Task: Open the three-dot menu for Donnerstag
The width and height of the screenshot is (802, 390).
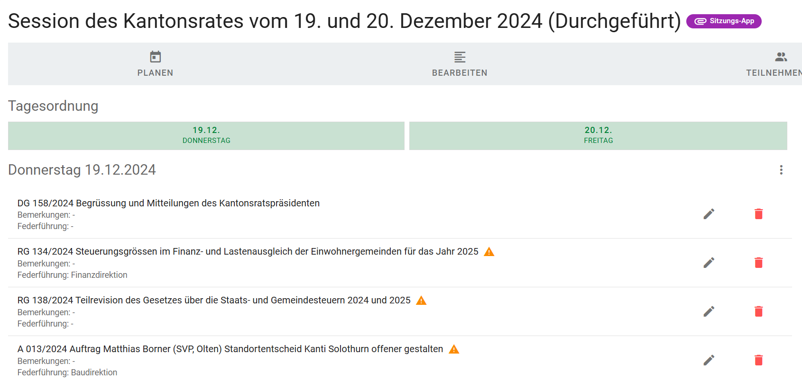Action: [781, 170]
